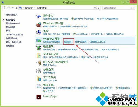This screenshot has height=107, width=138.
Task: Open the 工作文件夹 folder icon
Action: [39, 79]
